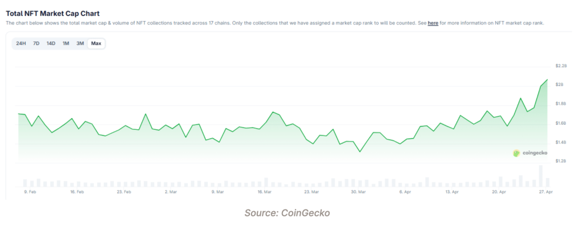This screenshot has height=234, width=583.
Task: Select the 24H time range tab
Action: pyautogui.click(x=21, y=43)
